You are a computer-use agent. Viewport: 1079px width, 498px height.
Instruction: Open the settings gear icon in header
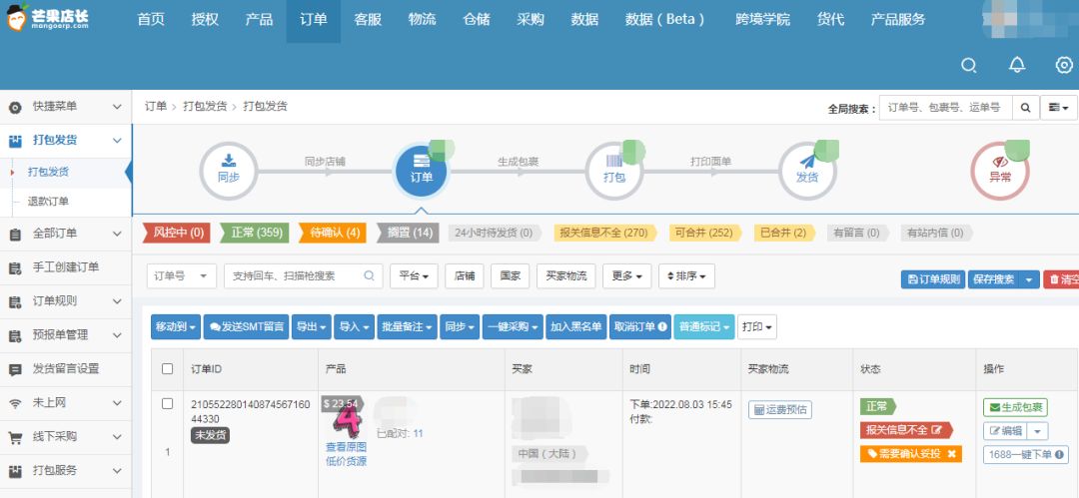(x=1064, y=65)
